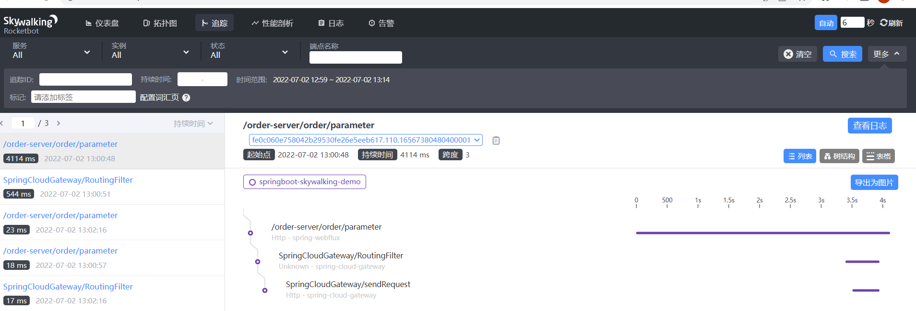916x311 pixels.
Task: Copy the trace ID with clipboard icon
Action: (x=496, y=141)
